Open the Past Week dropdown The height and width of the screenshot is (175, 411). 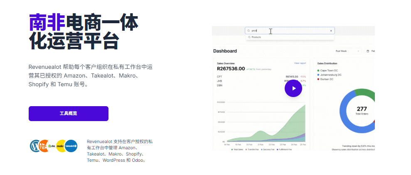tap(347, 51)
